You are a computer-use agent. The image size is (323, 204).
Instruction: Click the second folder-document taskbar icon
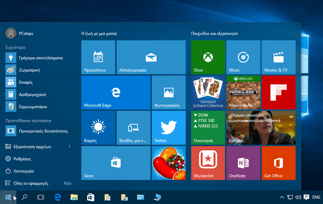[124, 197]
